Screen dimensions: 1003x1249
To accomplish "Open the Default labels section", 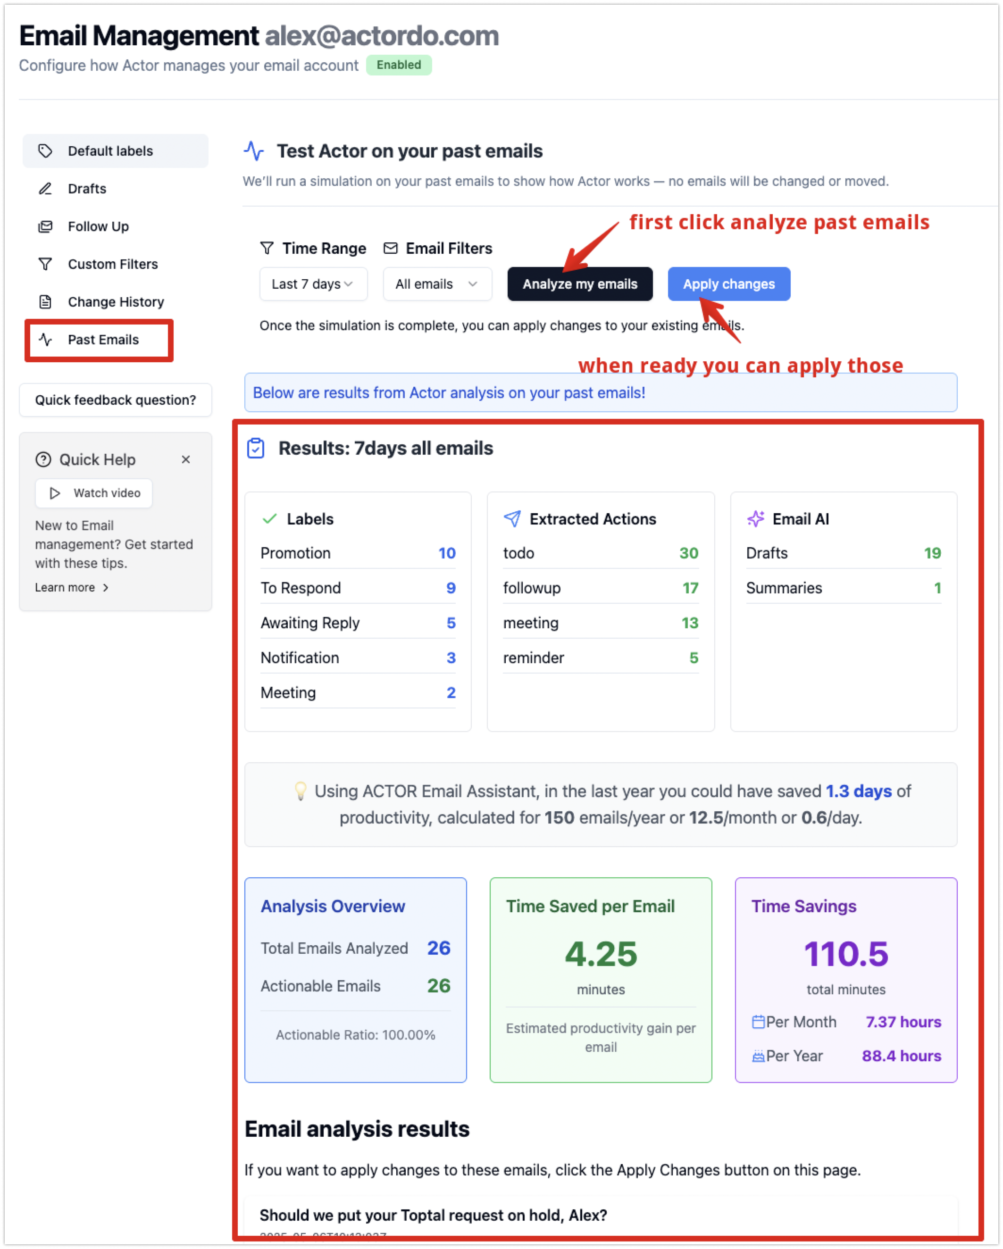I will (115, 151).
